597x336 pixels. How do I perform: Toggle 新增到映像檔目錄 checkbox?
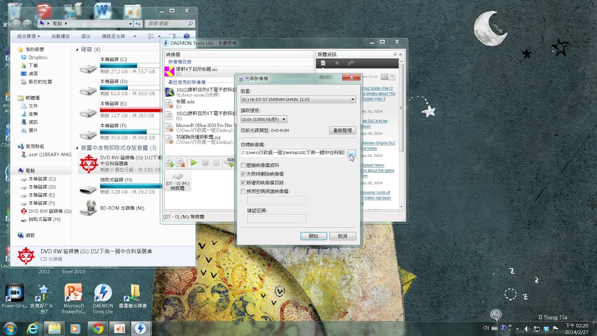[x=243, y=182]
